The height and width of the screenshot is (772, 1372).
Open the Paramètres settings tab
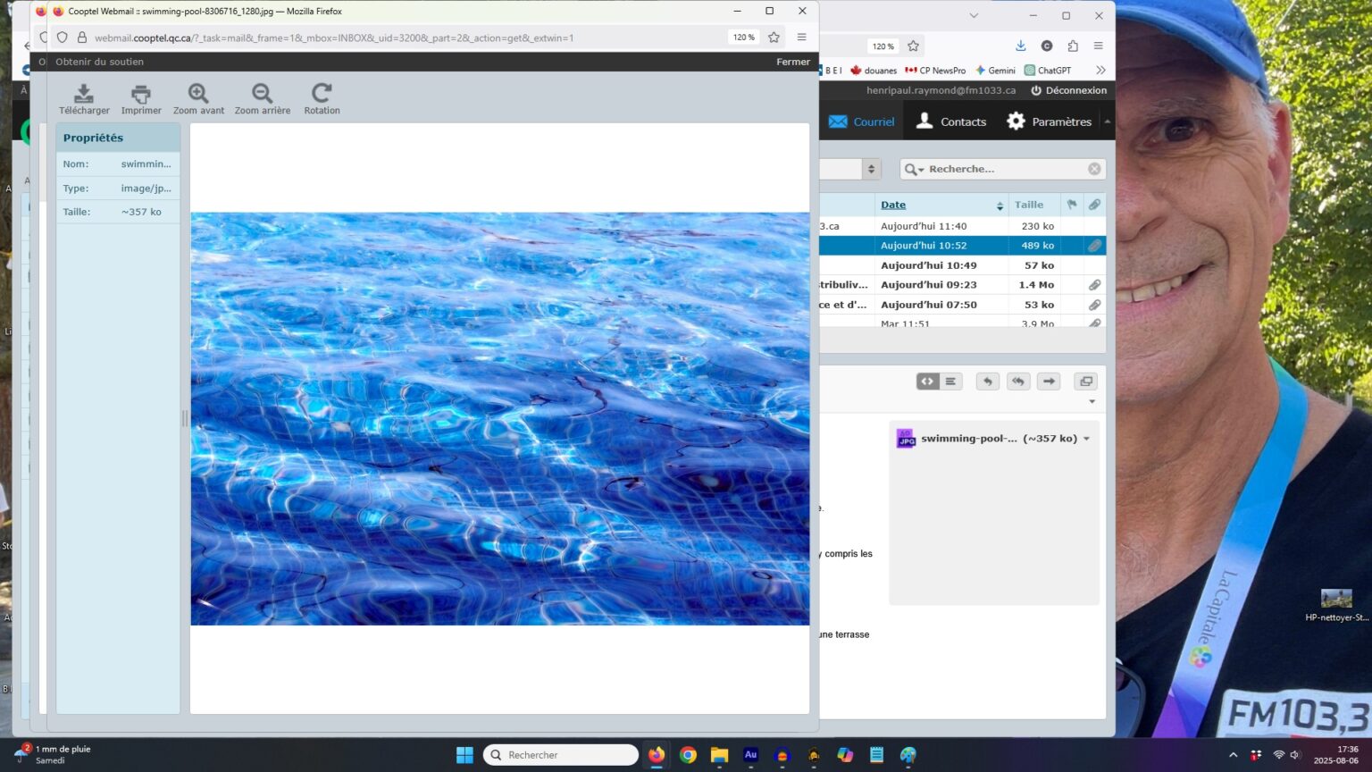(1049, 122)
